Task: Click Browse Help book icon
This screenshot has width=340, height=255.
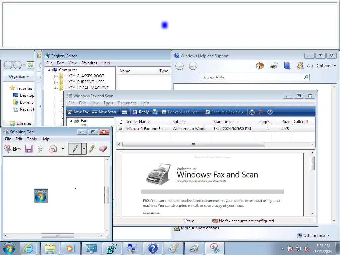Action: [x=287, y=66]
